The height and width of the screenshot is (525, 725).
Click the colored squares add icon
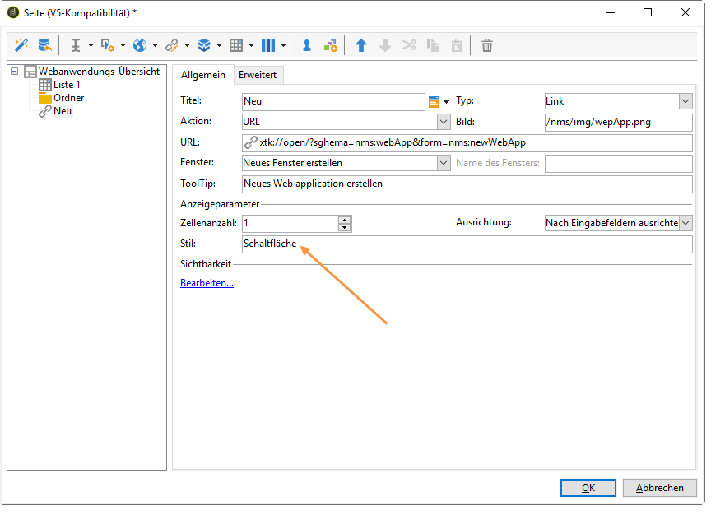pos(330,45)
